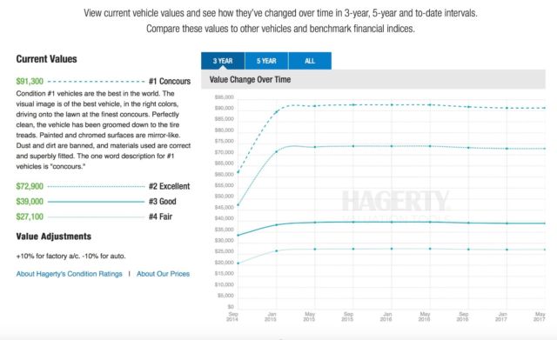Screen dimensions: 557x340
Task: Expand the #3 Good condition description
Action: tap(104, 202)
